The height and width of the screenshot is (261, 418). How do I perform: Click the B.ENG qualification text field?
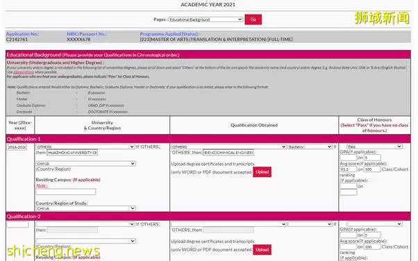pos(228,153)
